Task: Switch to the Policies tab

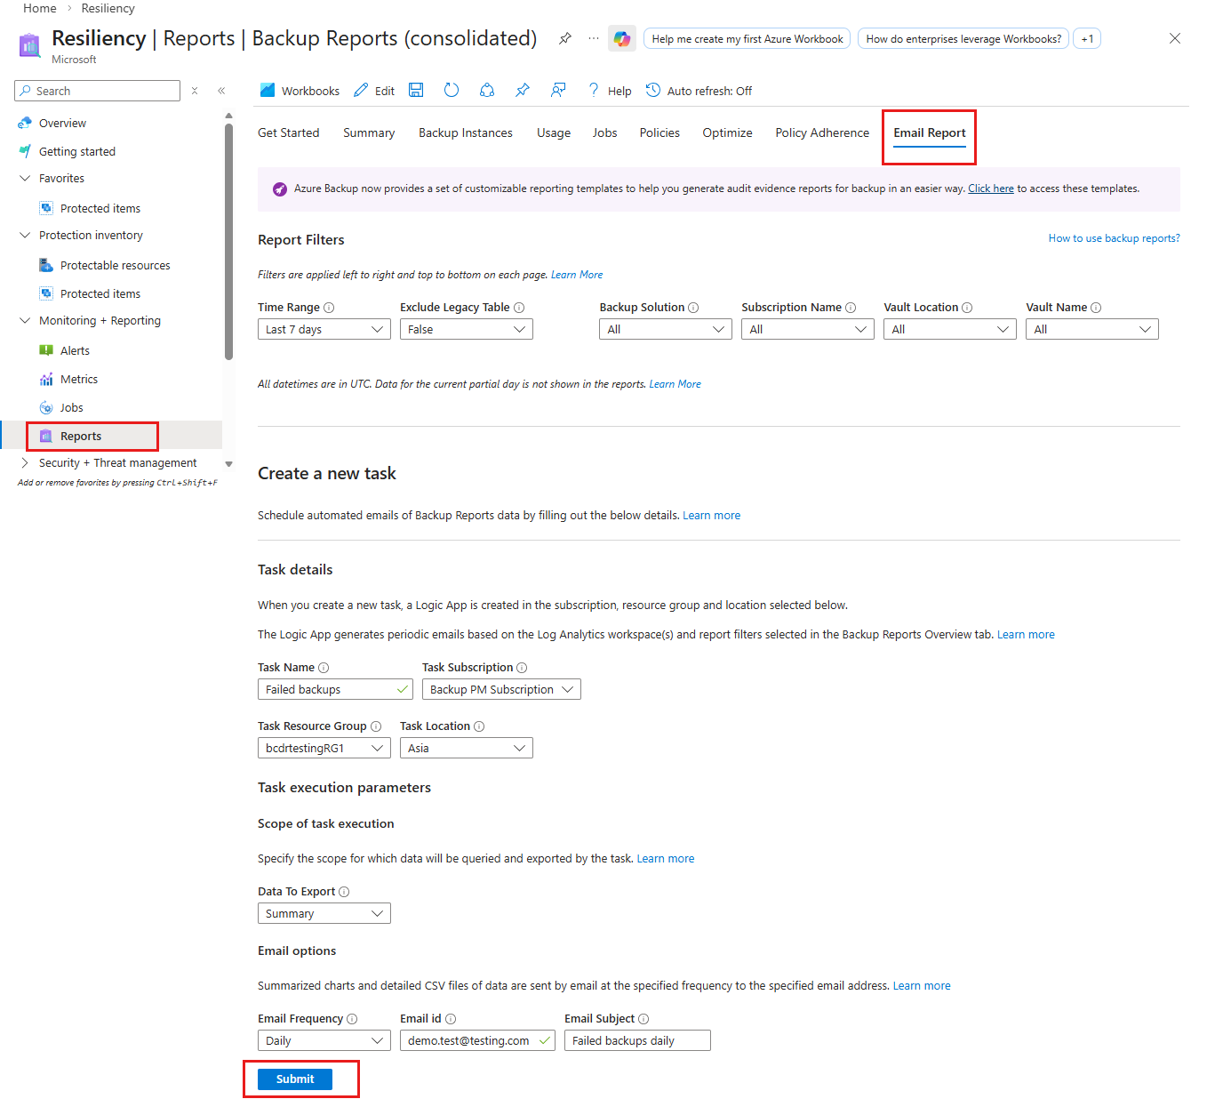Action: point(659,132)
